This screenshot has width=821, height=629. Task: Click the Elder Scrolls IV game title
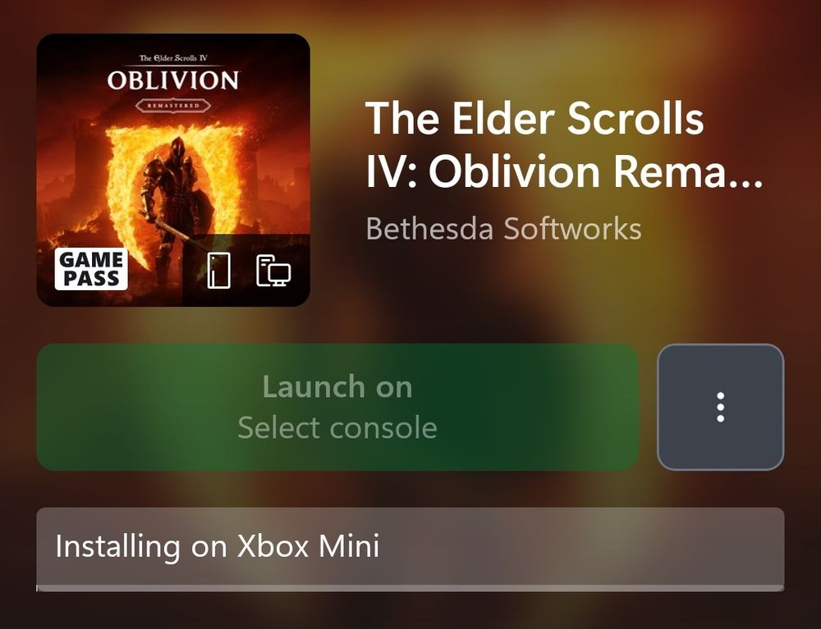[x=563, y=144]
